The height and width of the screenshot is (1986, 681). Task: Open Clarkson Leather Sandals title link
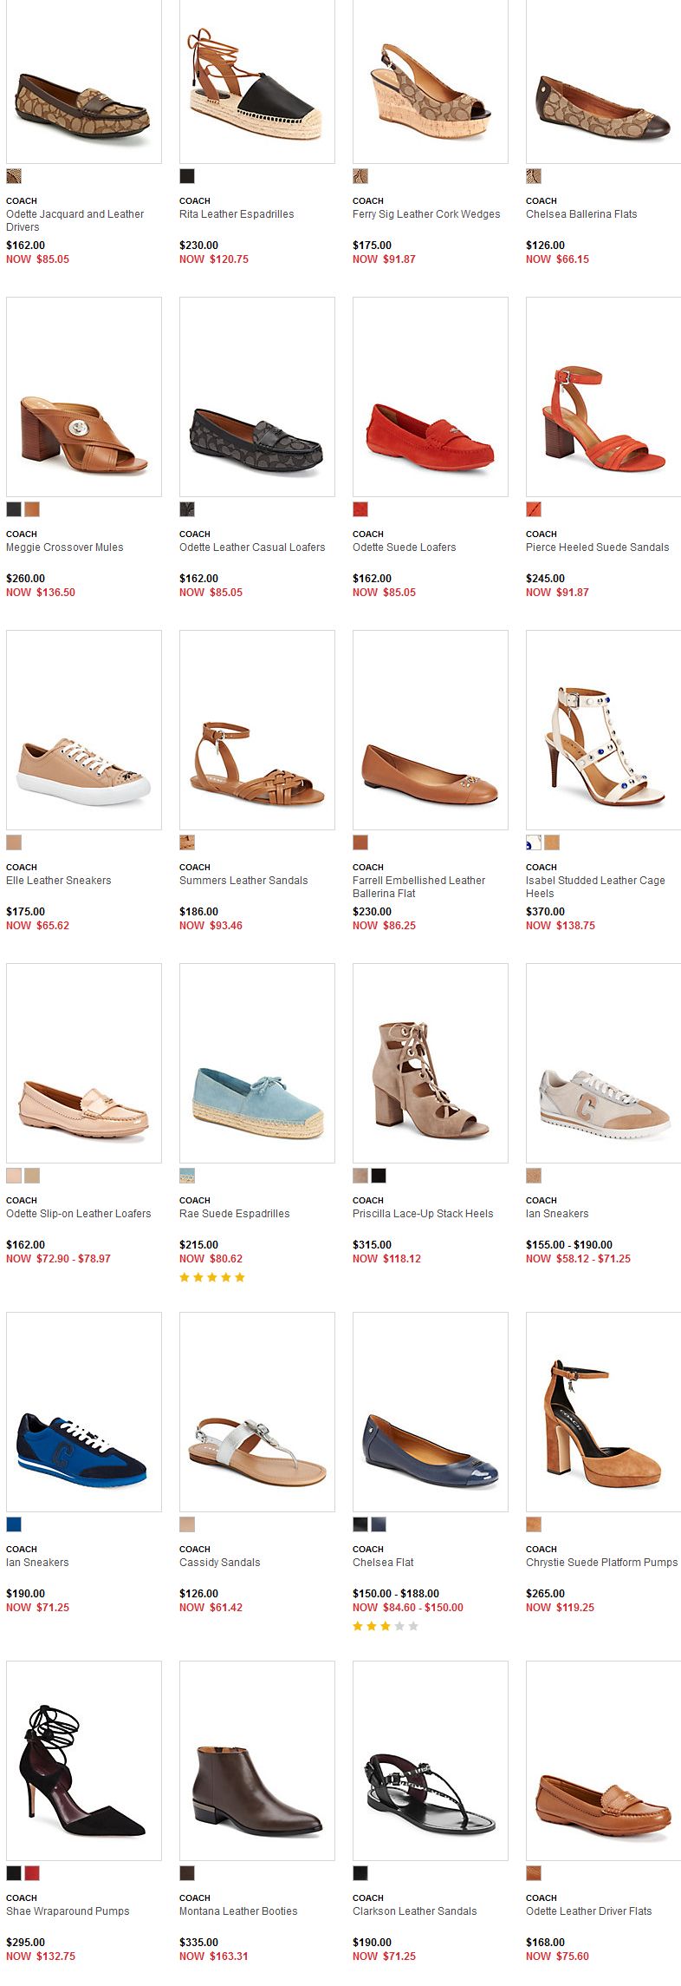pos(414,1911)
